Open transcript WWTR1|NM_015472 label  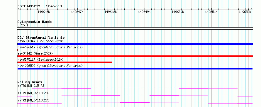[x=31, y=86]
